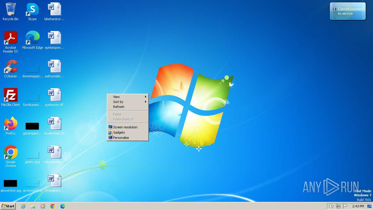The image size is (373, 210).
Task: Open the Action Center flag icon
Action: [345, 206]
